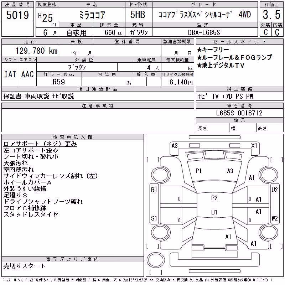Click the seating capacity value 4 人
Screen dimensions: 285x285
coord(153,68)
